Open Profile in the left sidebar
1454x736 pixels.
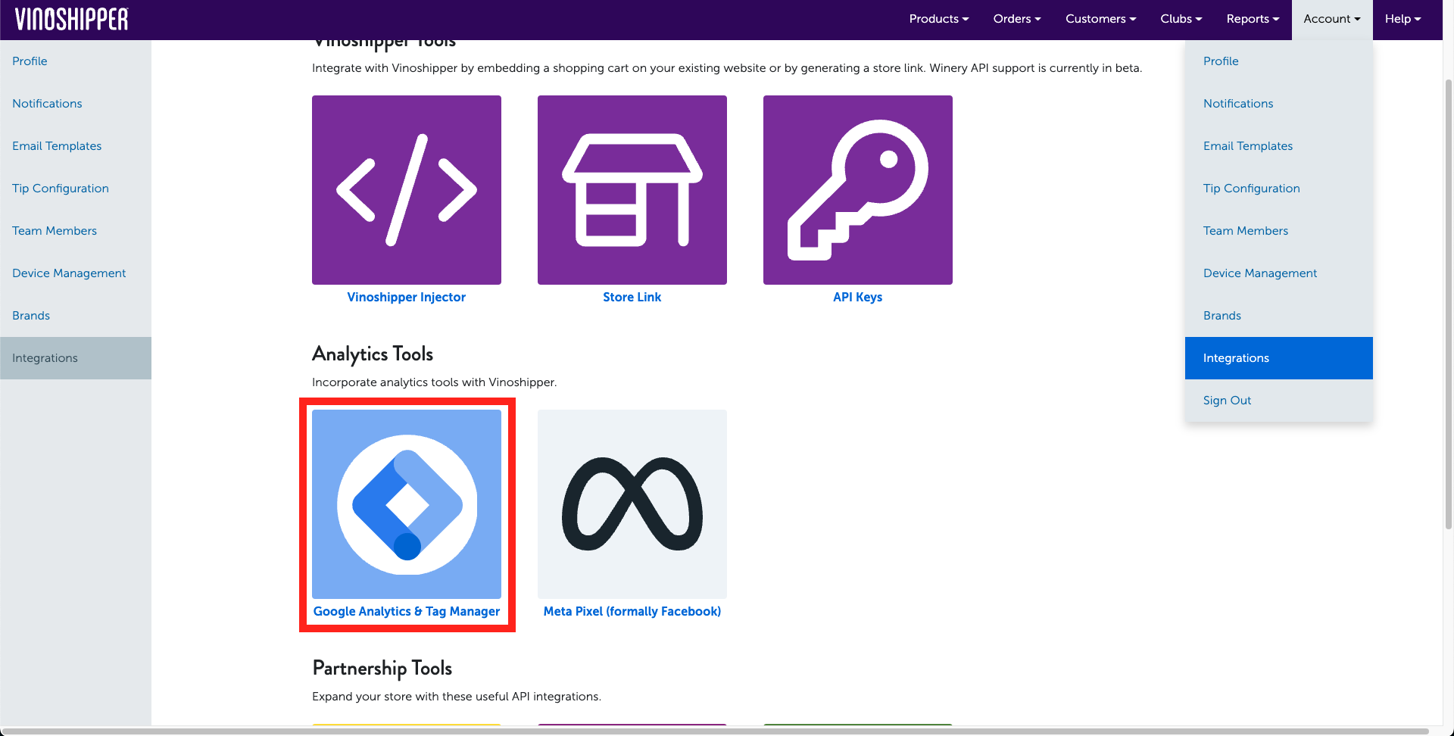76,61
